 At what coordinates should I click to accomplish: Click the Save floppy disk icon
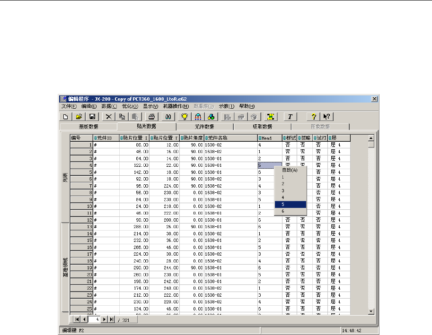[92, 117]
